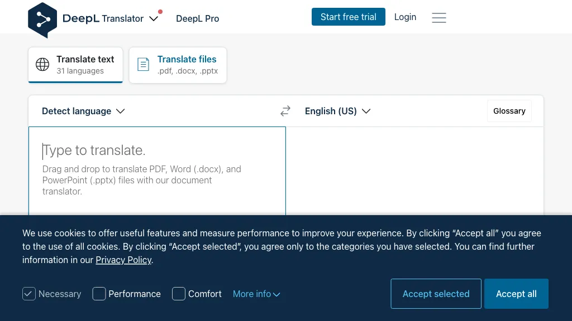Enable the Comfort cookies checkbox

[179, 294]
